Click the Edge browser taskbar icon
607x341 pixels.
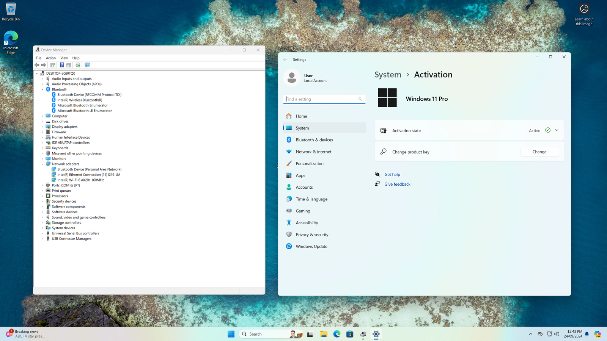337,334
